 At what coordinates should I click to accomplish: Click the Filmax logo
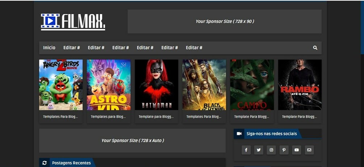(73, 22)
